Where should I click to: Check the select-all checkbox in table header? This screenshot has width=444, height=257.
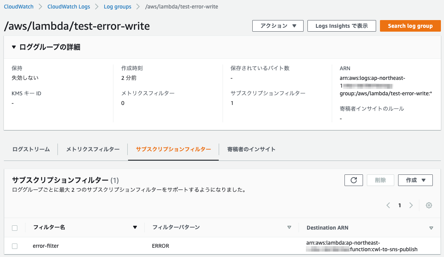click(14, 228)
